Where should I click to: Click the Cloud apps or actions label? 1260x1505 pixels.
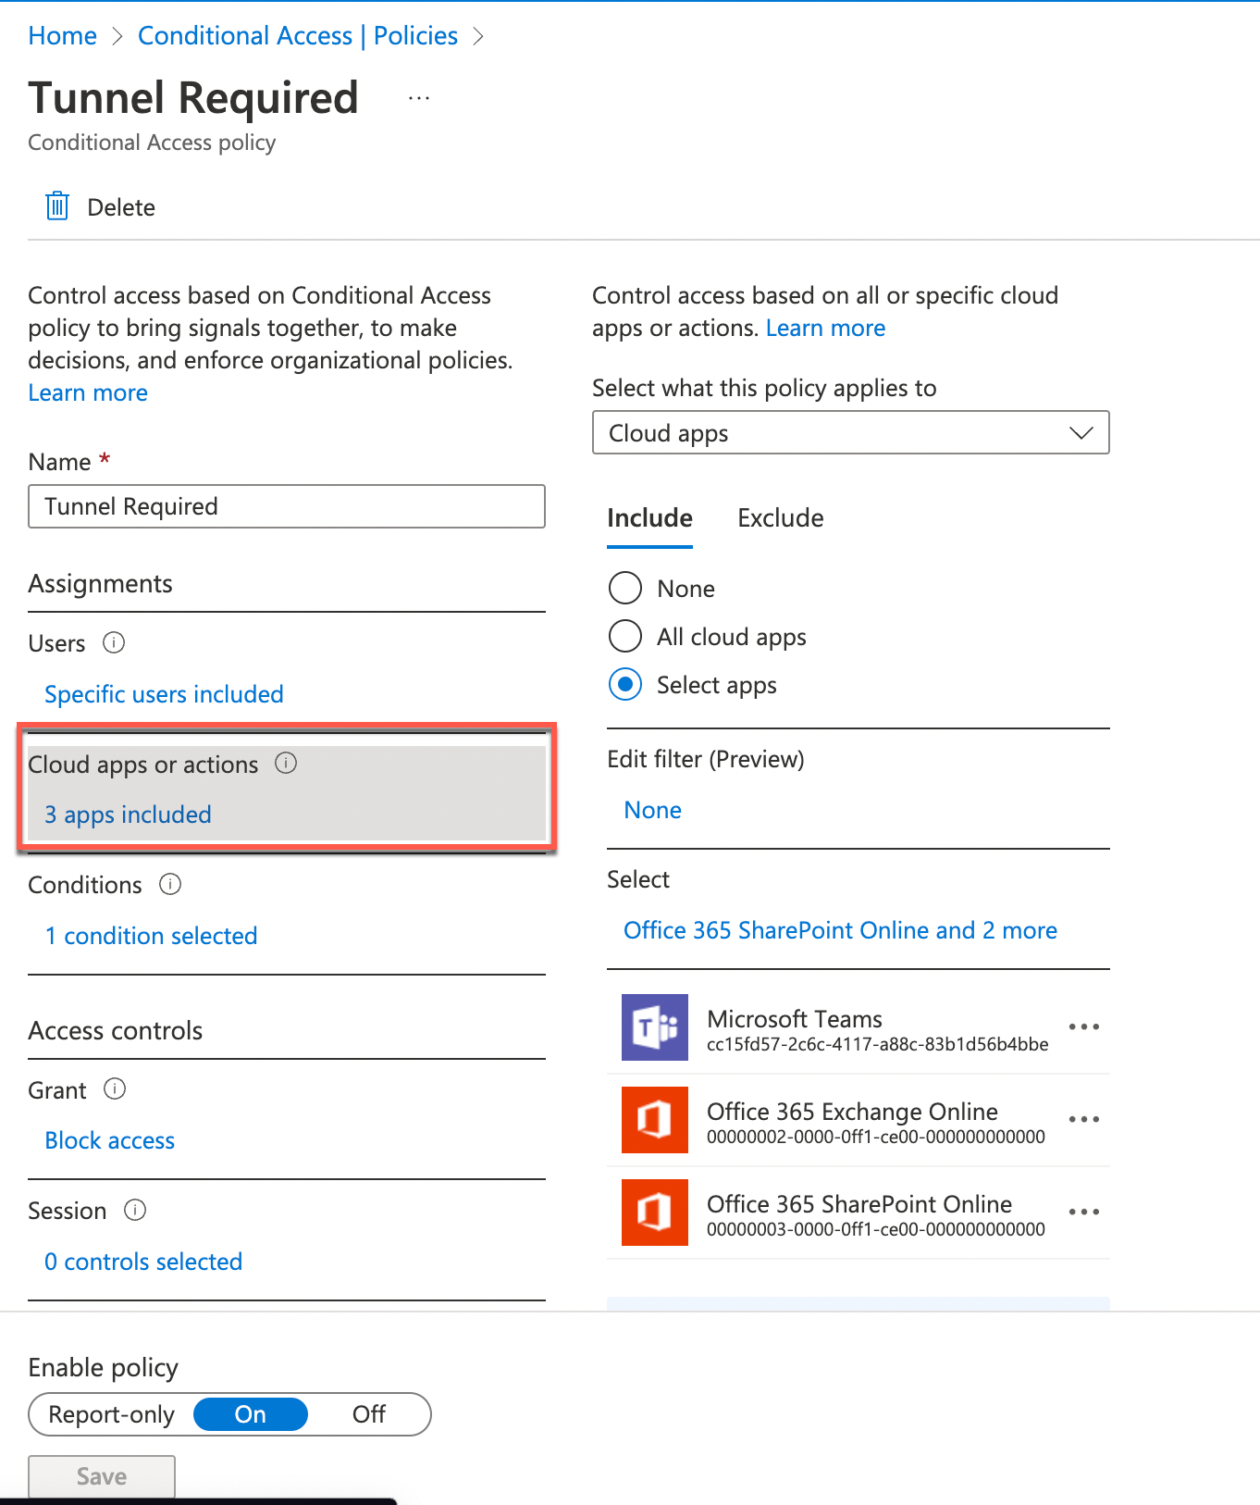(x=143, y=765)
